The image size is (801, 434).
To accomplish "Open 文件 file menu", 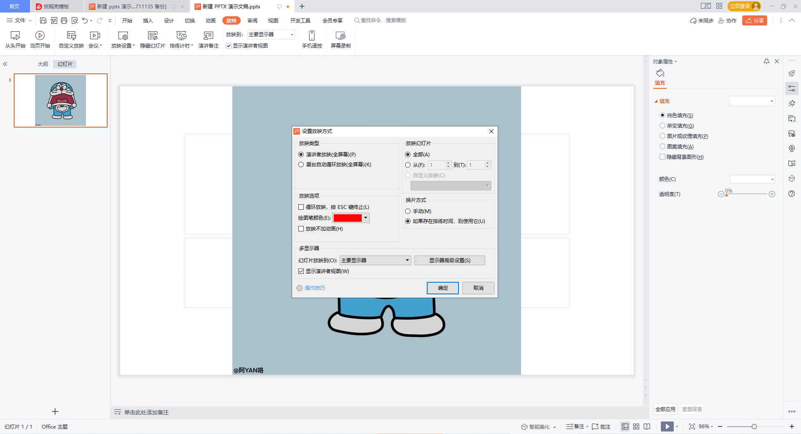I will tap(20, 20).
